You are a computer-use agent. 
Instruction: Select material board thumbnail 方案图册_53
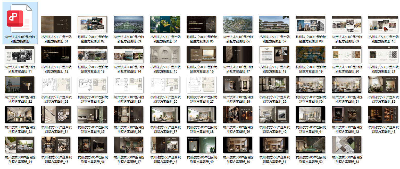pyautogui.click(x=347, y=145)
